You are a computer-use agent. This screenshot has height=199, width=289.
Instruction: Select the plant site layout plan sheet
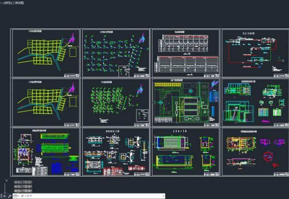185,103
